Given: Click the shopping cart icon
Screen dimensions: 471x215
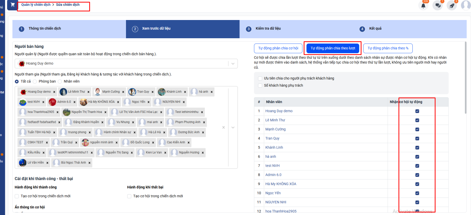Looking at the screenshot, I should pyautogui.click(x=13, y=5).
